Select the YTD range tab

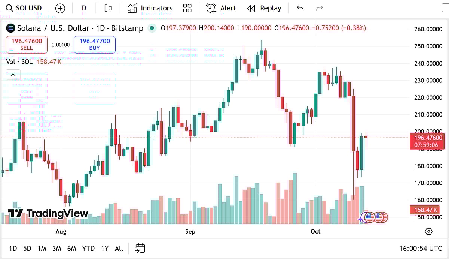pyautogui.click(x=88, y=248)
